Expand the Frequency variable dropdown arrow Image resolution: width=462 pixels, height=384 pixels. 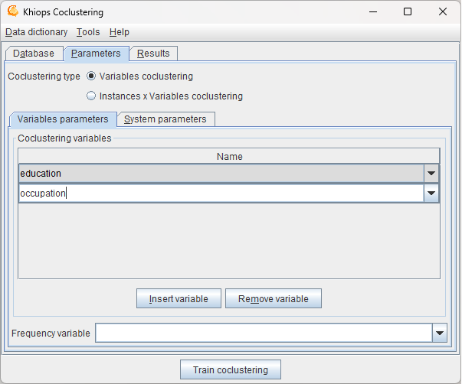coord(440,333)
